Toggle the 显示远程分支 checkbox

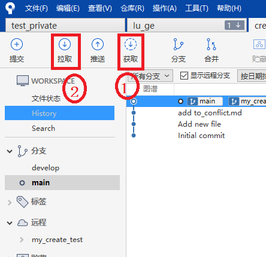(184, 76)
